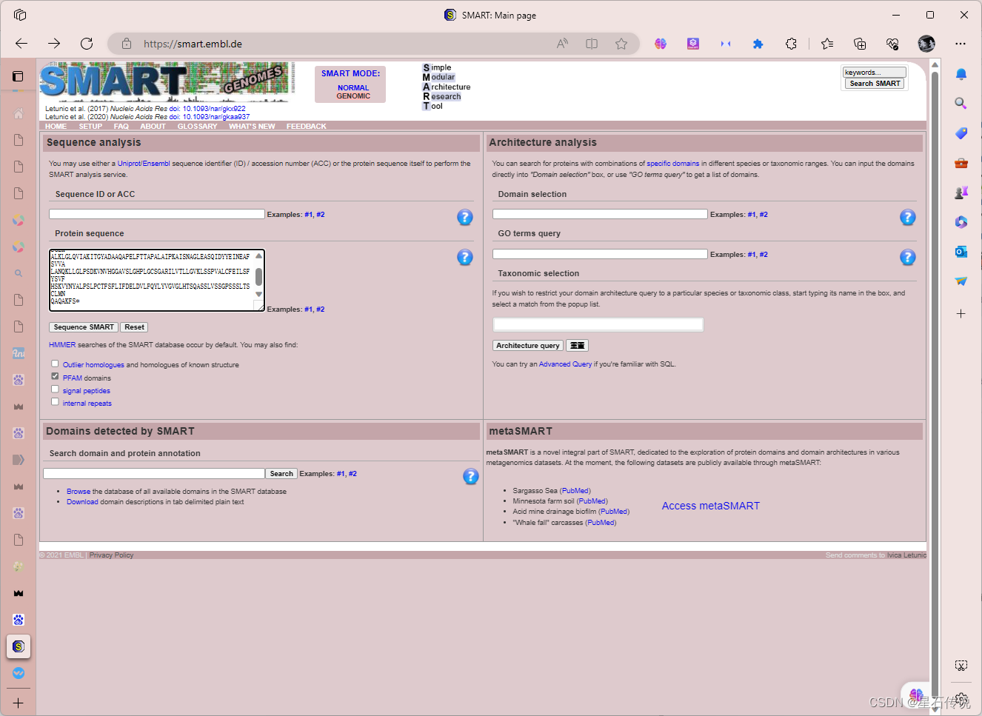Viewport: 982px width, 716px height.
Task: Open Shopping tag in Edge sidebar
Action: click(961, 133)
